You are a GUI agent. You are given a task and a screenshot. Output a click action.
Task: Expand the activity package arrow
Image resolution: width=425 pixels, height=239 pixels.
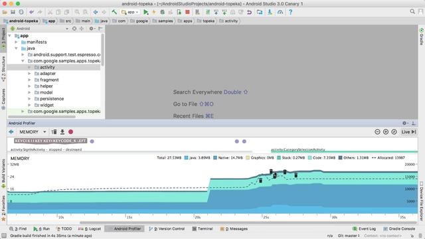coord(29,67)
